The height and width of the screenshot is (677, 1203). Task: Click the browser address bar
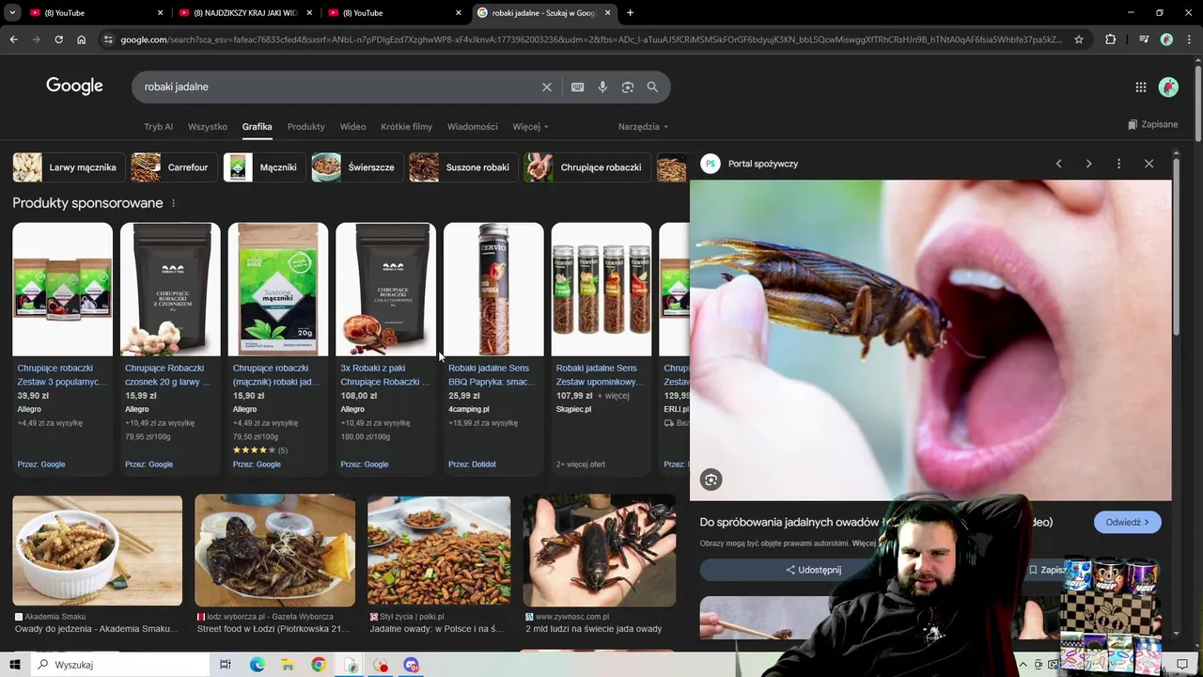click(x=590, y=39)
